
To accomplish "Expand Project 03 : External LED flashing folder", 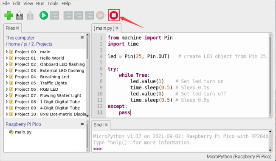I will coord(7,70).
